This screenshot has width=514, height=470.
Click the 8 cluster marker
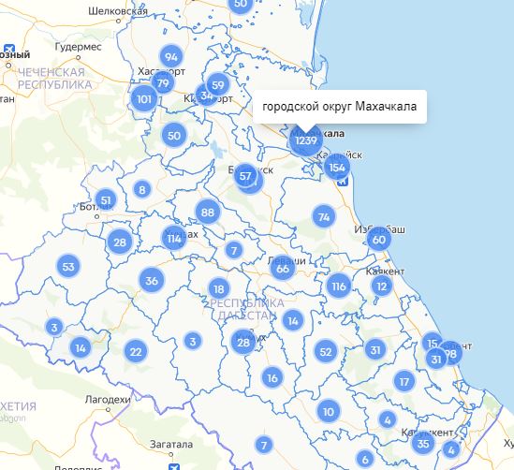(x=142, y=189)
